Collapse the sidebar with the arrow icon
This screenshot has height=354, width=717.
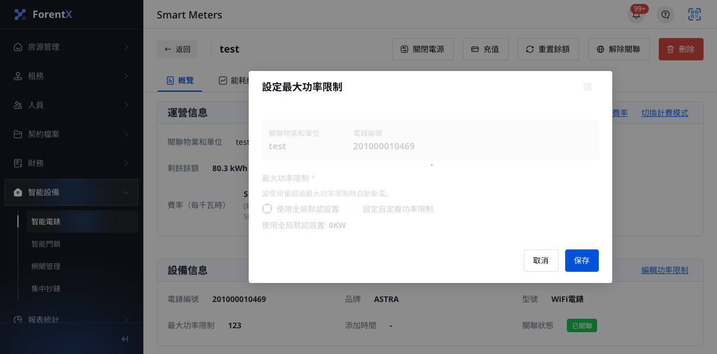tap(125, 339)
